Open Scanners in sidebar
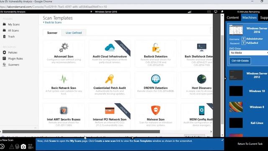This screenshot has width=268, height=151. [x=13, y=65]
